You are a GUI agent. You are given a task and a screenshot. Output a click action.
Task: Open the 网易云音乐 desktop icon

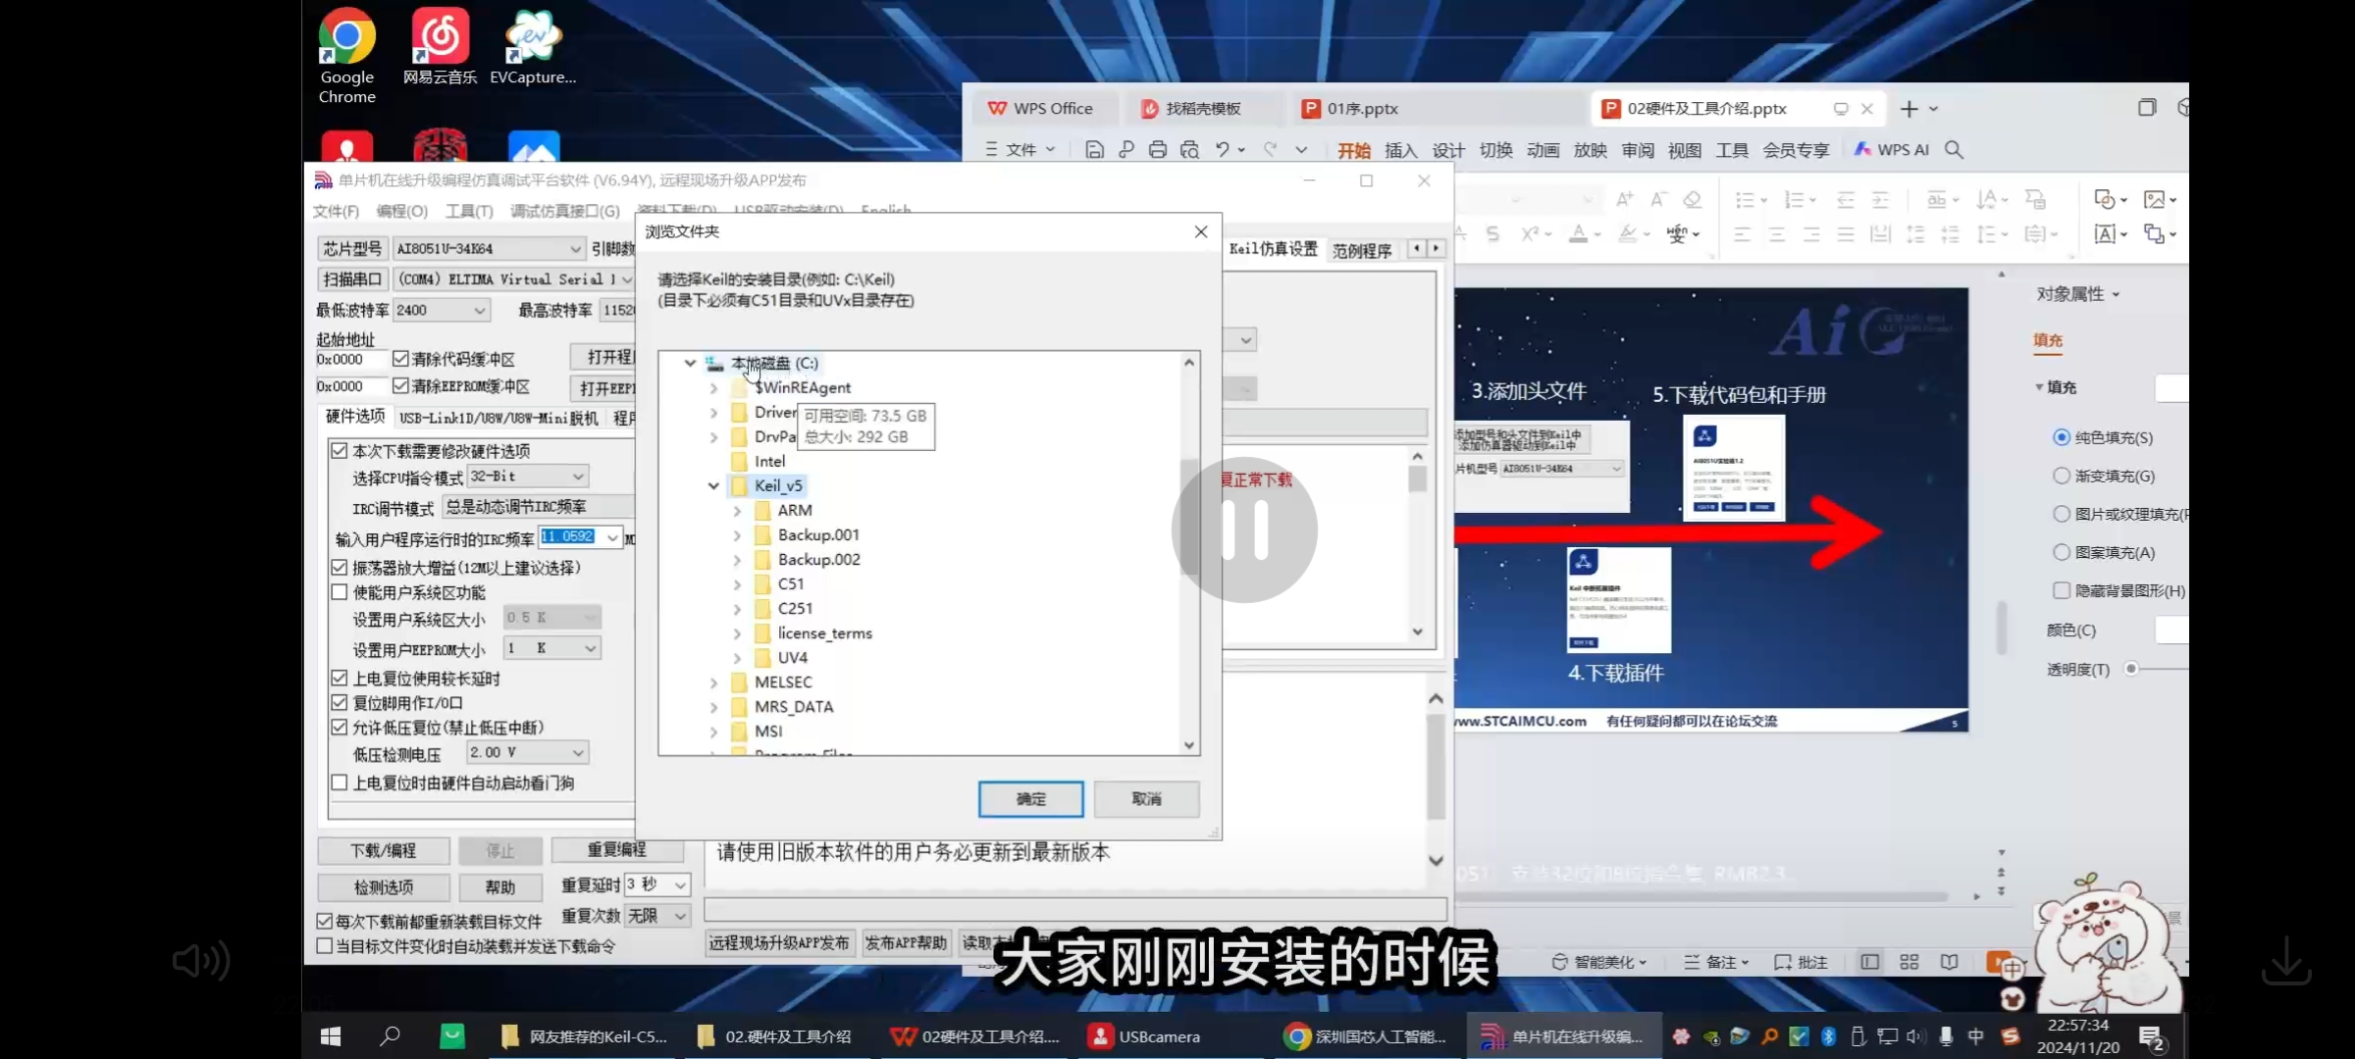[440, 47]
